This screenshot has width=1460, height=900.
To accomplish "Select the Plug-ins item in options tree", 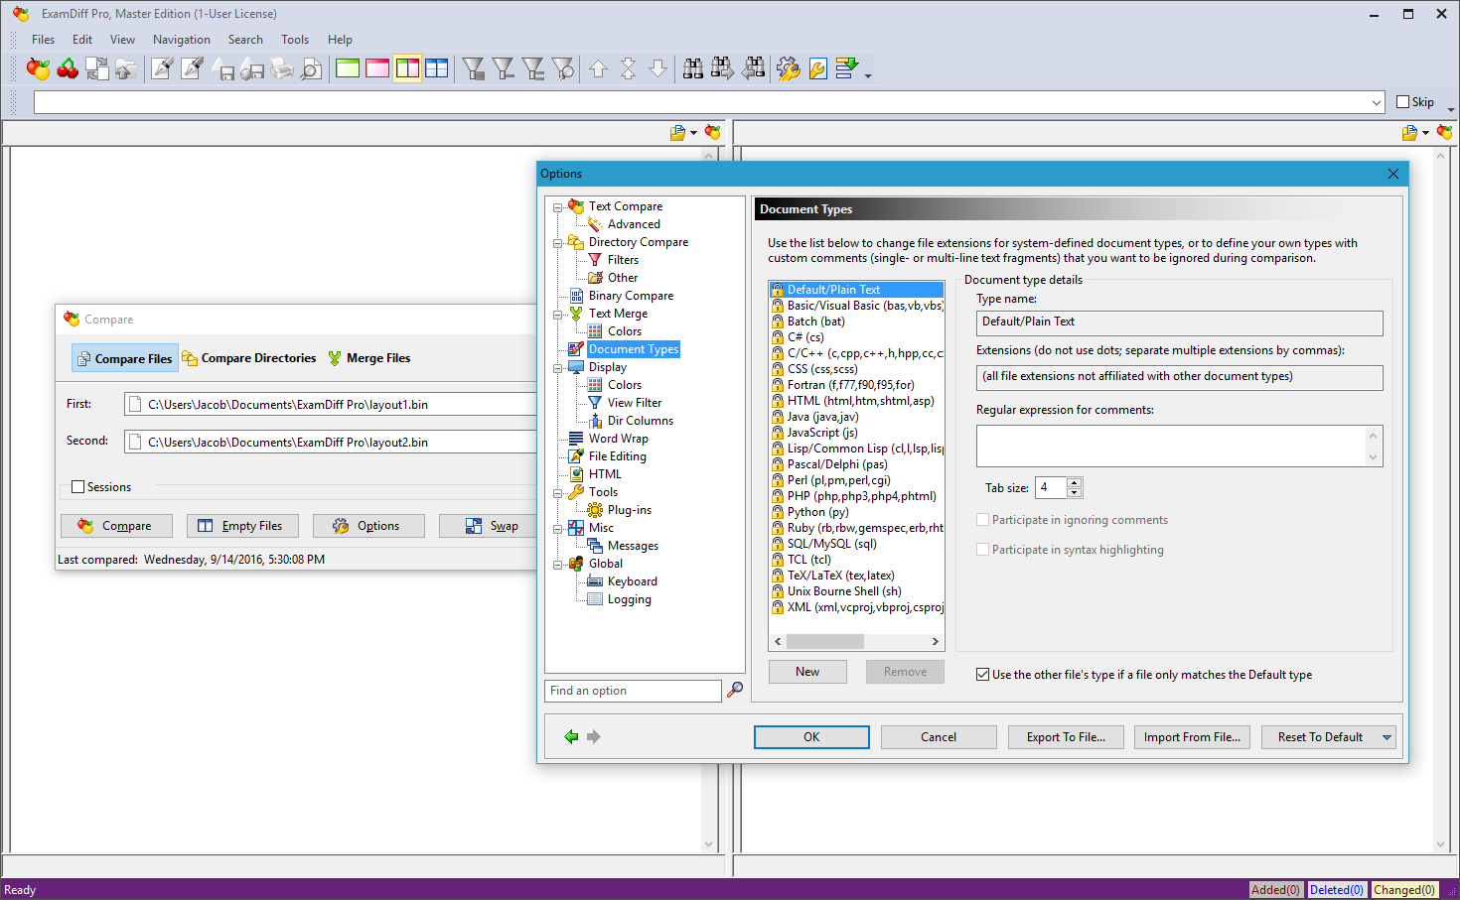I will click(630, 510).
